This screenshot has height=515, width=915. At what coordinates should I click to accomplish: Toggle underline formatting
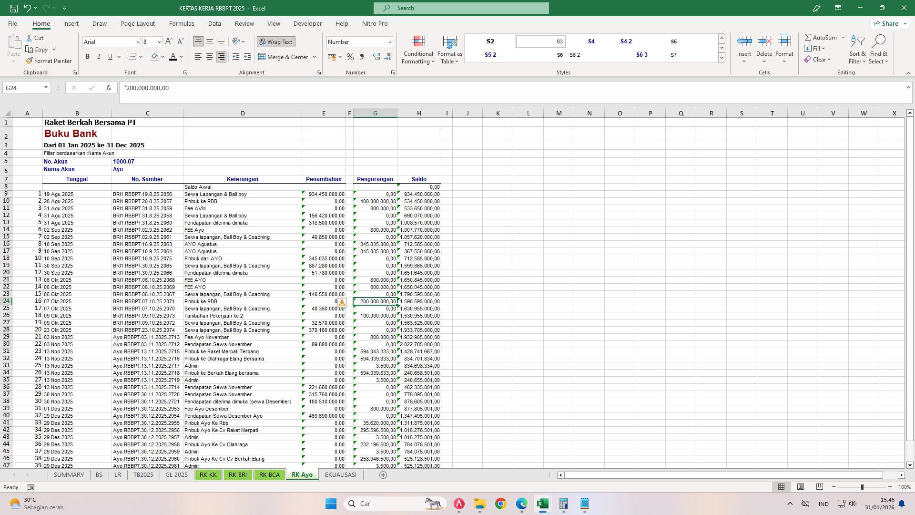pyautogui.click(x=110, y=56)
